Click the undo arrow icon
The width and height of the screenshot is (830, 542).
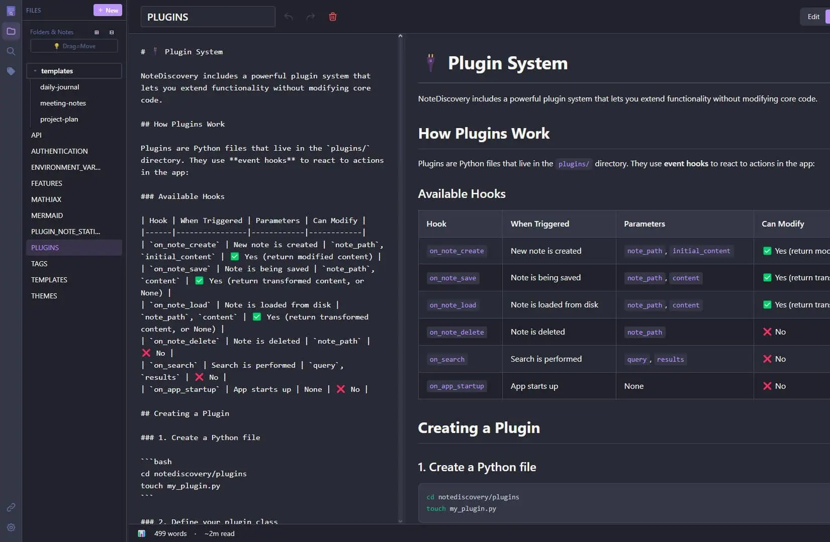point(289,17)
